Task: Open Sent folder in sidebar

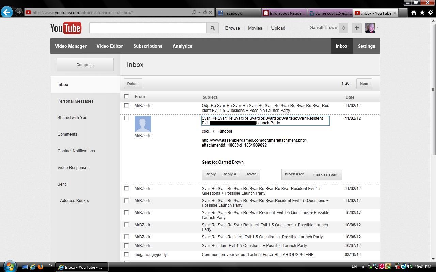Action: pos(62,184)
